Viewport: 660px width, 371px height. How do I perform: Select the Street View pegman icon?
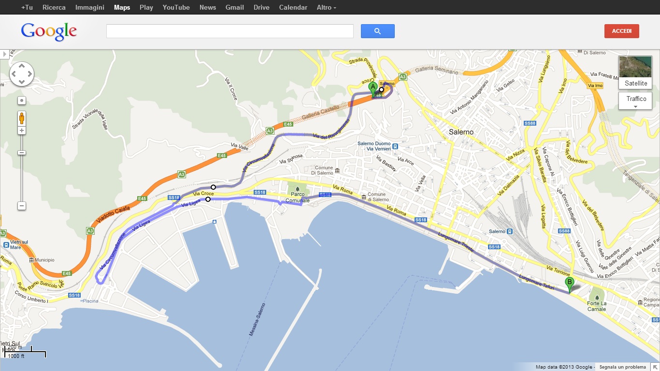(x=22, y=118)
